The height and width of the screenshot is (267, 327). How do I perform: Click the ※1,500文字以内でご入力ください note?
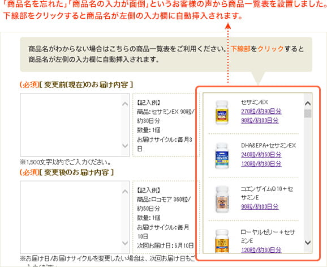pyautogui.click(x=66, y=162)
